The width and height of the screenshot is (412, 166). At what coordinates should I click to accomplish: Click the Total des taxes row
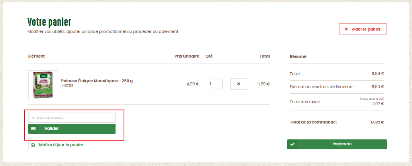(x=337, y=102)
